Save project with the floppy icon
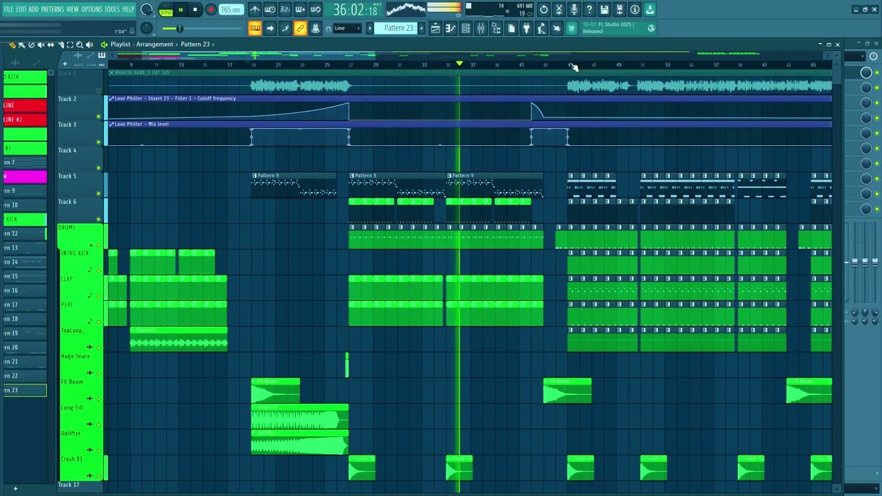The width and height of the screenshot is (882, 496). 604,10
